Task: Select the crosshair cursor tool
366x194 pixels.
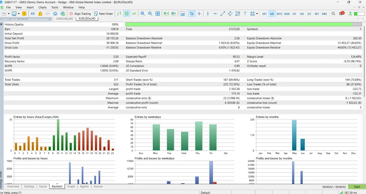Action: [x=199, y=14]
